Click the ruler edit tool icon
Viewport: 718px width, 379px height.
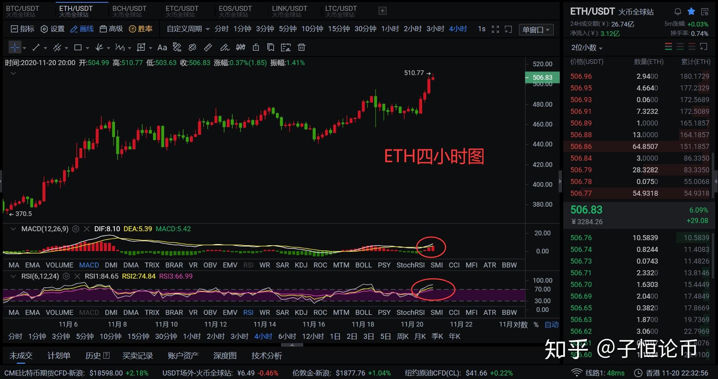point(177,48)
